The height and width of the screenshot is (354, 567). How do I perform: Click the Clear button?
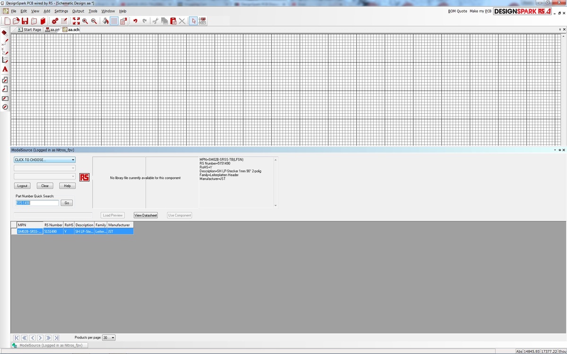(x=45, y=186)
